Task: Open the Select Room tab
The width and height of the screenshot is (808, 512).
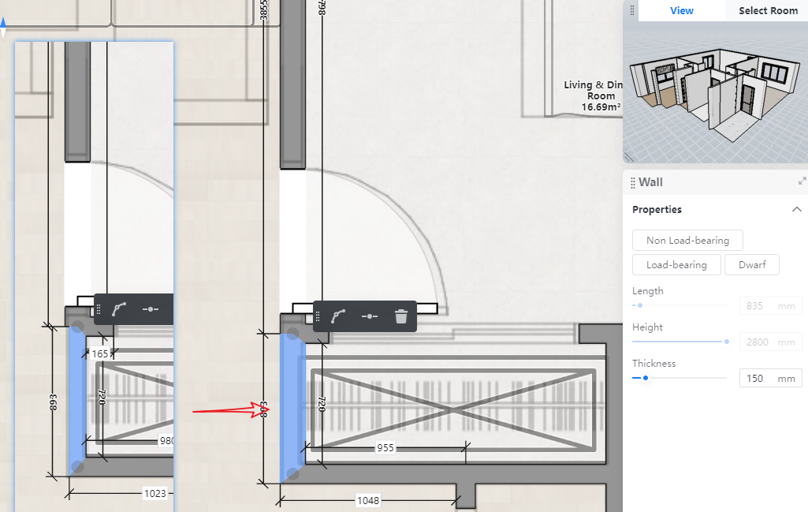Action: tap(768, 10)
